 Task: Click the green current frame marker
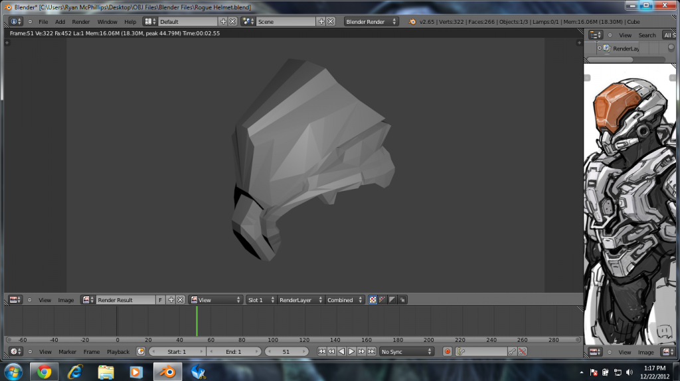click(x=197, y=321)
